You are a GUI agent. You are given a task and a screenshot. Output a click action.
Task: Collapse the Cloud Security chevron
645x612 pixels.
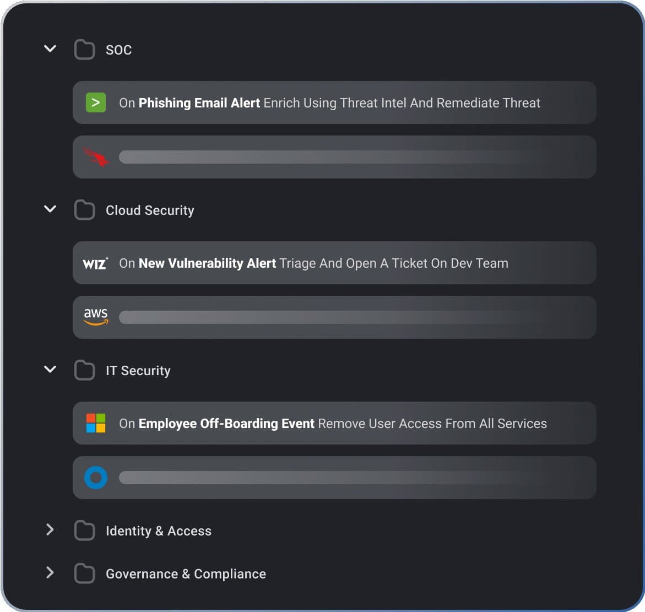pos(50,209)
